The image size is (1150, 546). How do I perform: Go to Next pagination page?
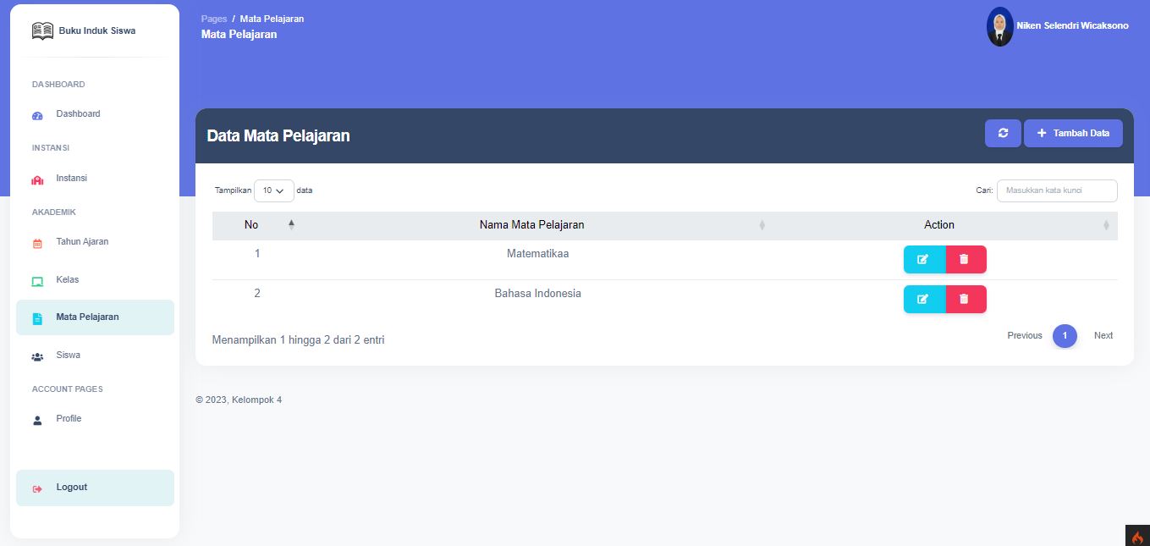(1103, 336)
